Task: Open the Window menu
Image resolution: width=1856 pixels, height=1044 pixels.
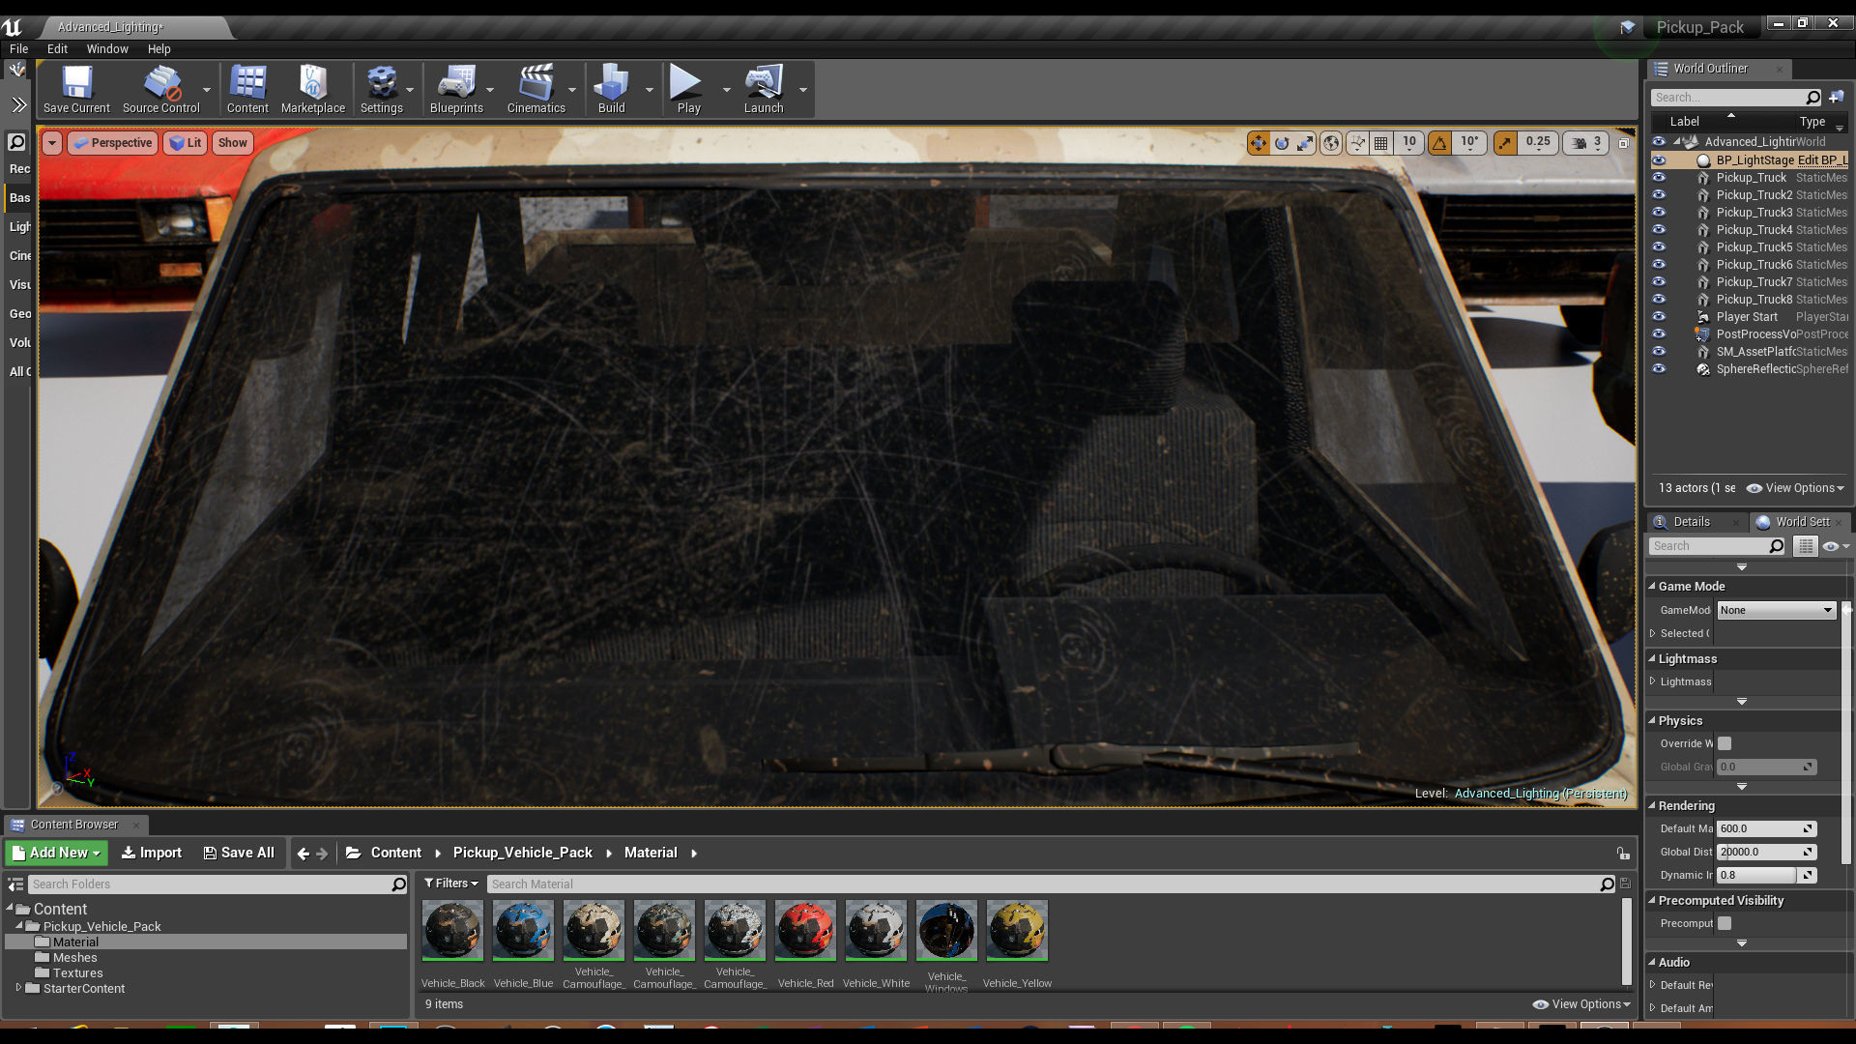Action: point(106,48)
